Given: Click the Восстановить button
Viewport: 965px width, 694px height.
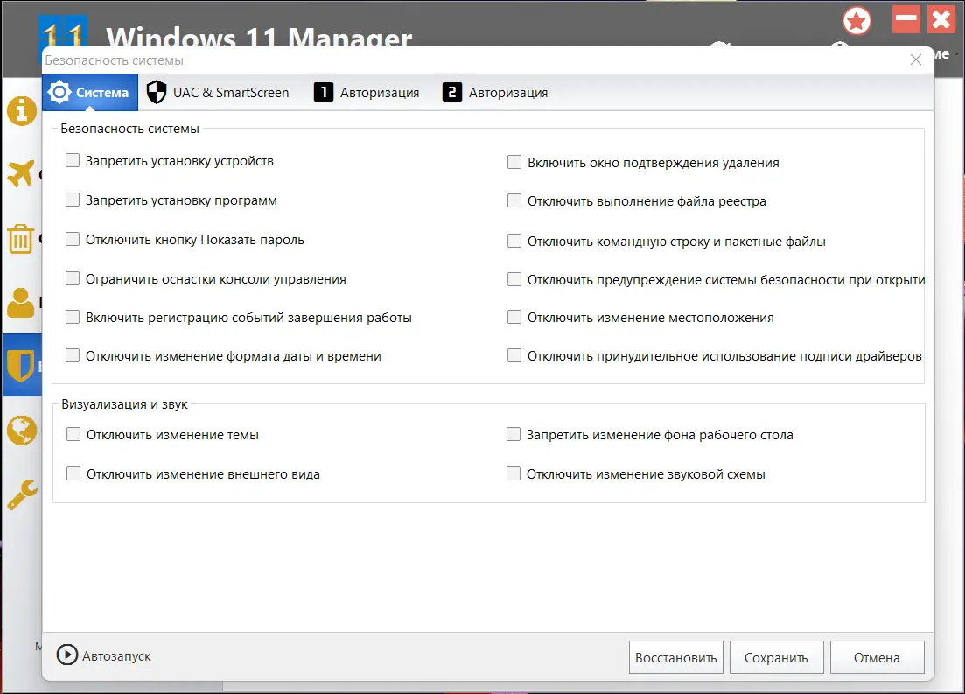Looking at the screenshot, I should pos(675,657).
